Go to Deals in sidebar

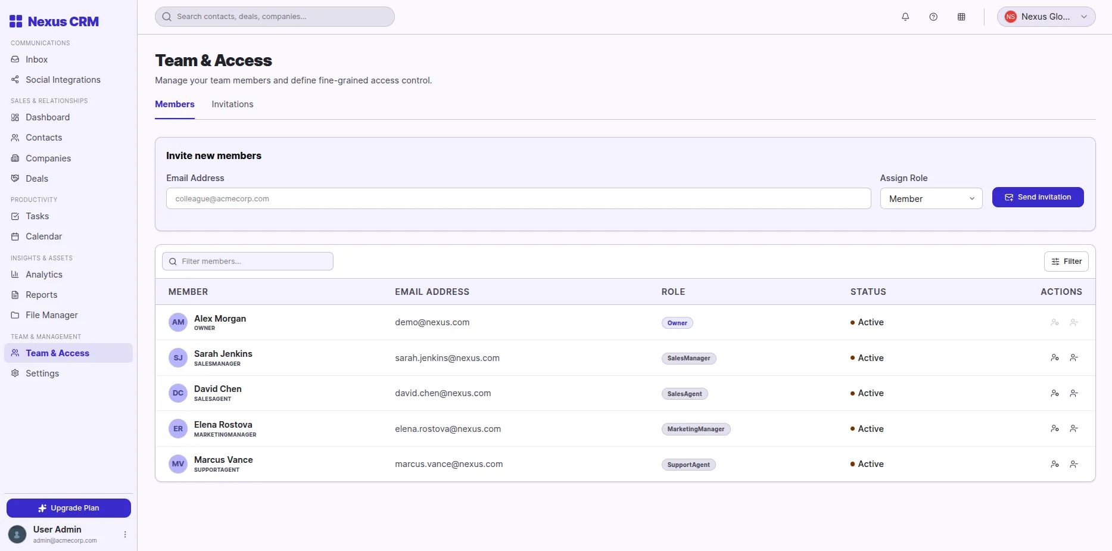(68, 179)
